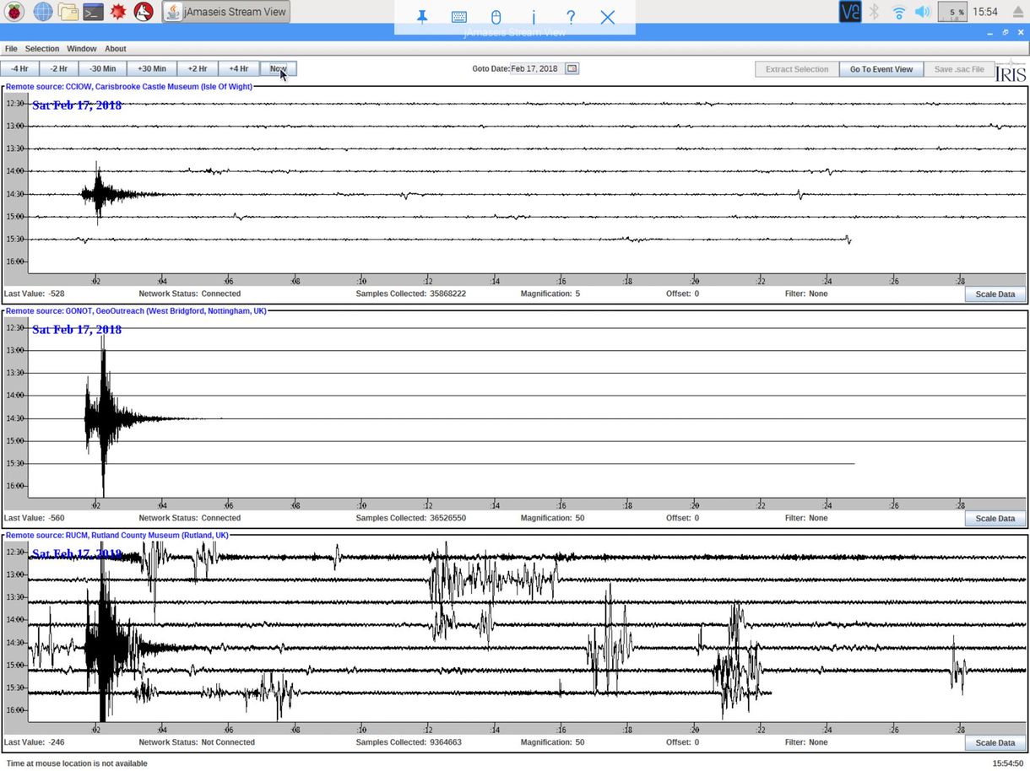Click the Extract Selection button

797,69
